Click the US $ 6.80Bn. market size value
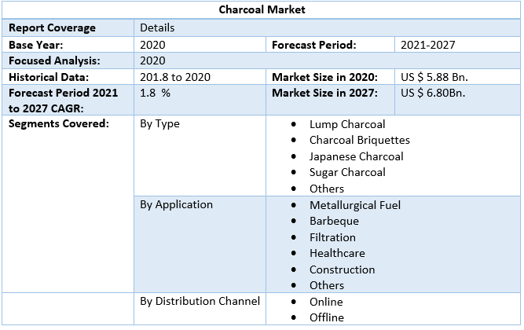Screen dimensions: 524x330 [433, 93]
